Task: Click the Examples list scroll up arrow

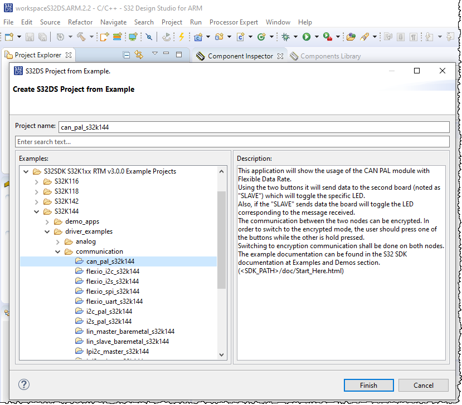Action: tap(222, 171)
